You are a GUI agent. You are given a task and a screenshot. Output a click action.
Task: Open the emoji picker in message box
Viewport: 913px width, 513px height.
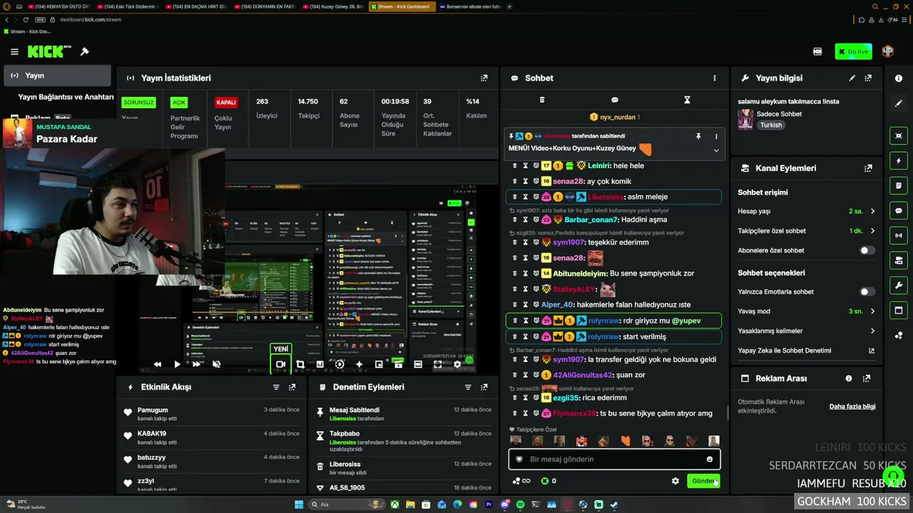pyautogui.click(x=710, y=460)
